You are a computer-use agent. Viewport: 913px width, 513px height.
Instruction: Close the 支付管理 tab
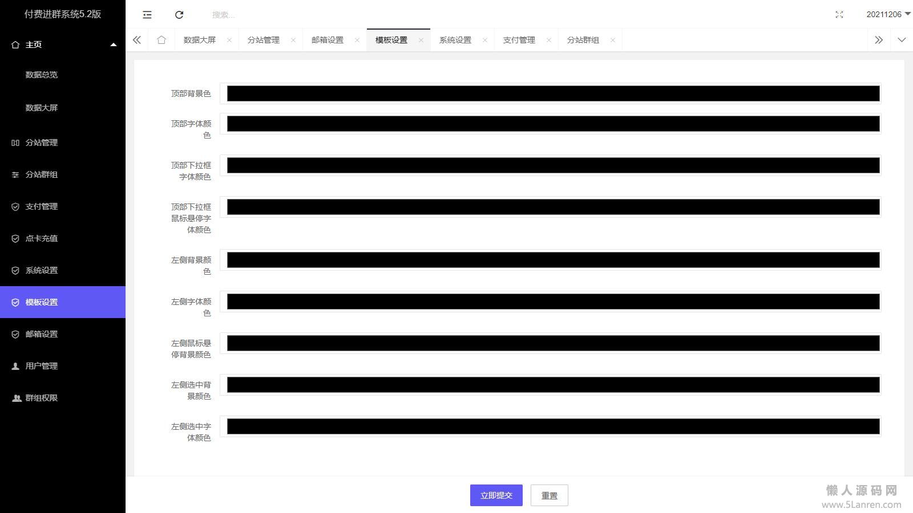[549, 40]
